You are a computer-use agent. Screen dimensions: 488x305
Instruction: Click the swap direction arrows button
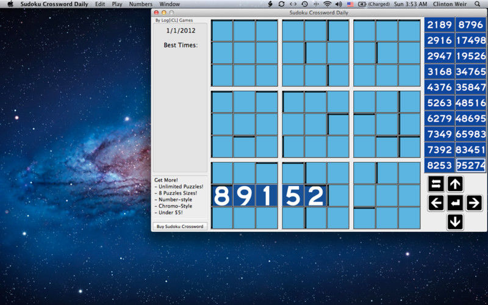coord(436,184)
